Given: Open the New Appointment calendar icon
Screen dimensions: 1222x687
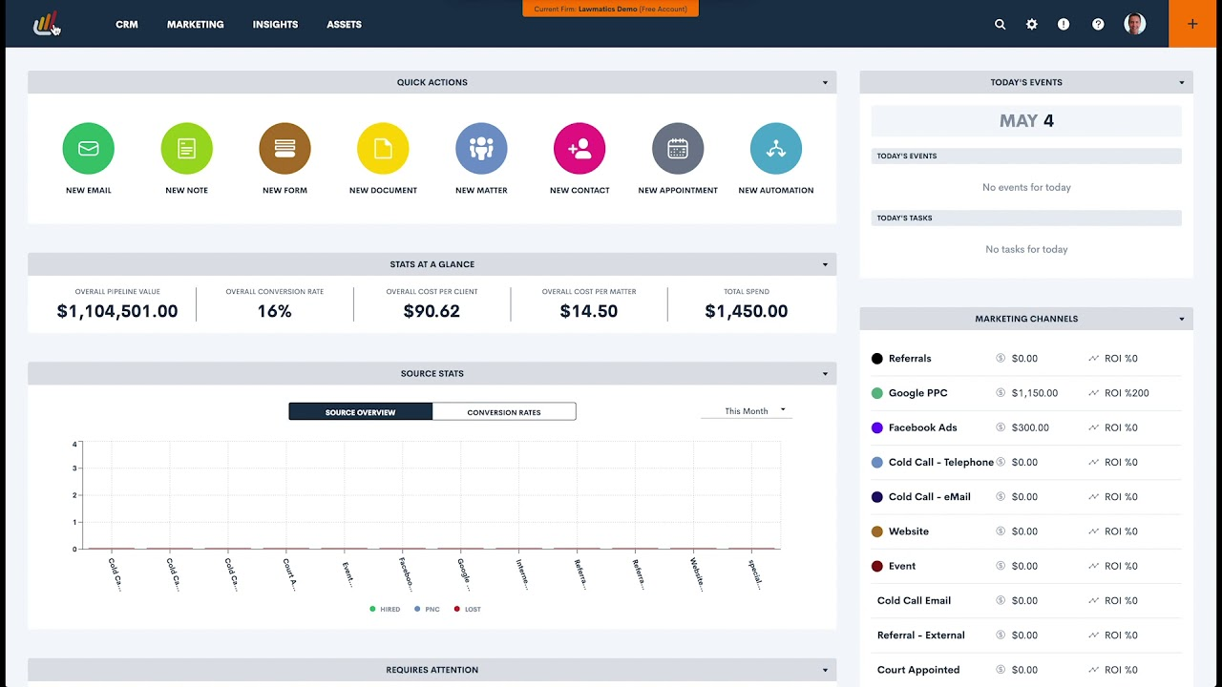Looking at the screenshot, I should point(678,148).
